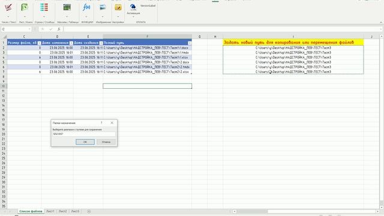Click Отмена in Папка назначения dialog

[106, 142]
